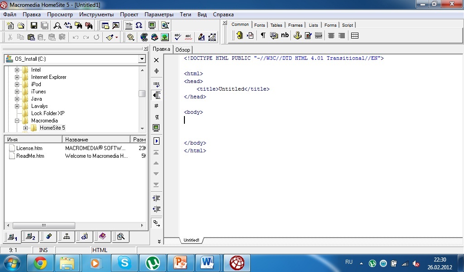Apply right alignment icon
Screen dimensions: 464x272
click(x=342, y=35)
